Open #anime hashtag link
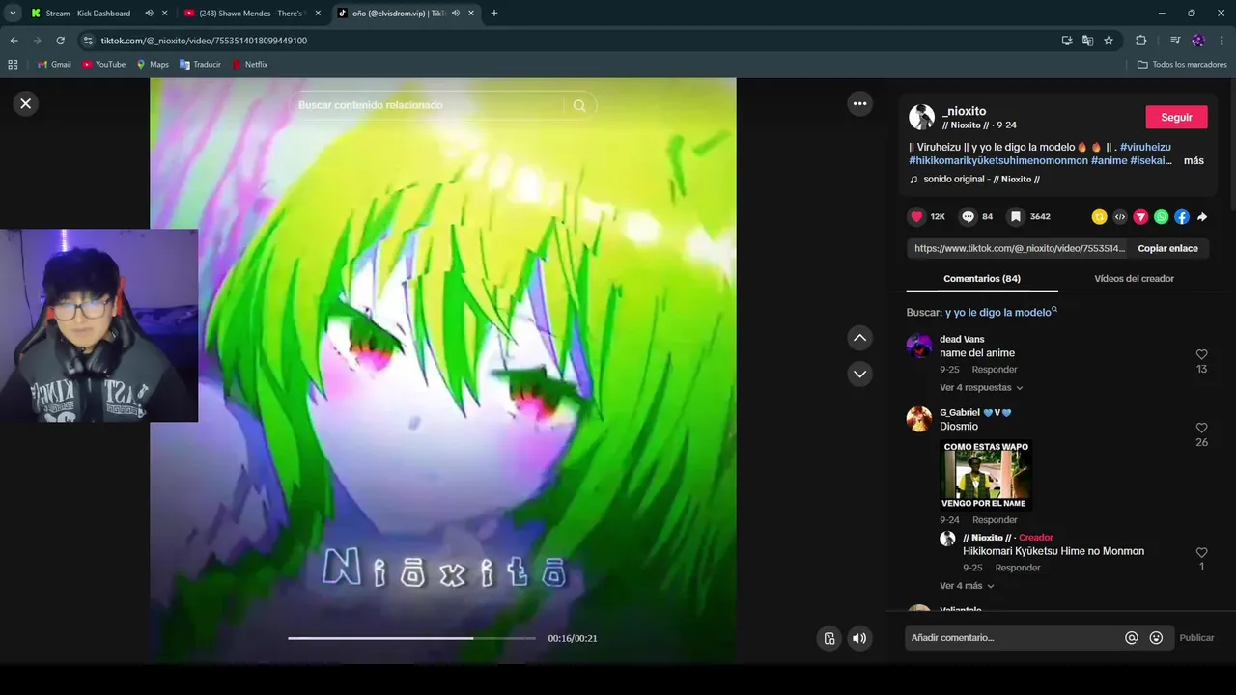 (1109, 160)
